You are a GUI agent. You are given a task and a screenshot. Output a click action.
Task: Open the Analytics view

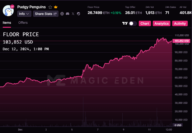[x=162, y=23]
